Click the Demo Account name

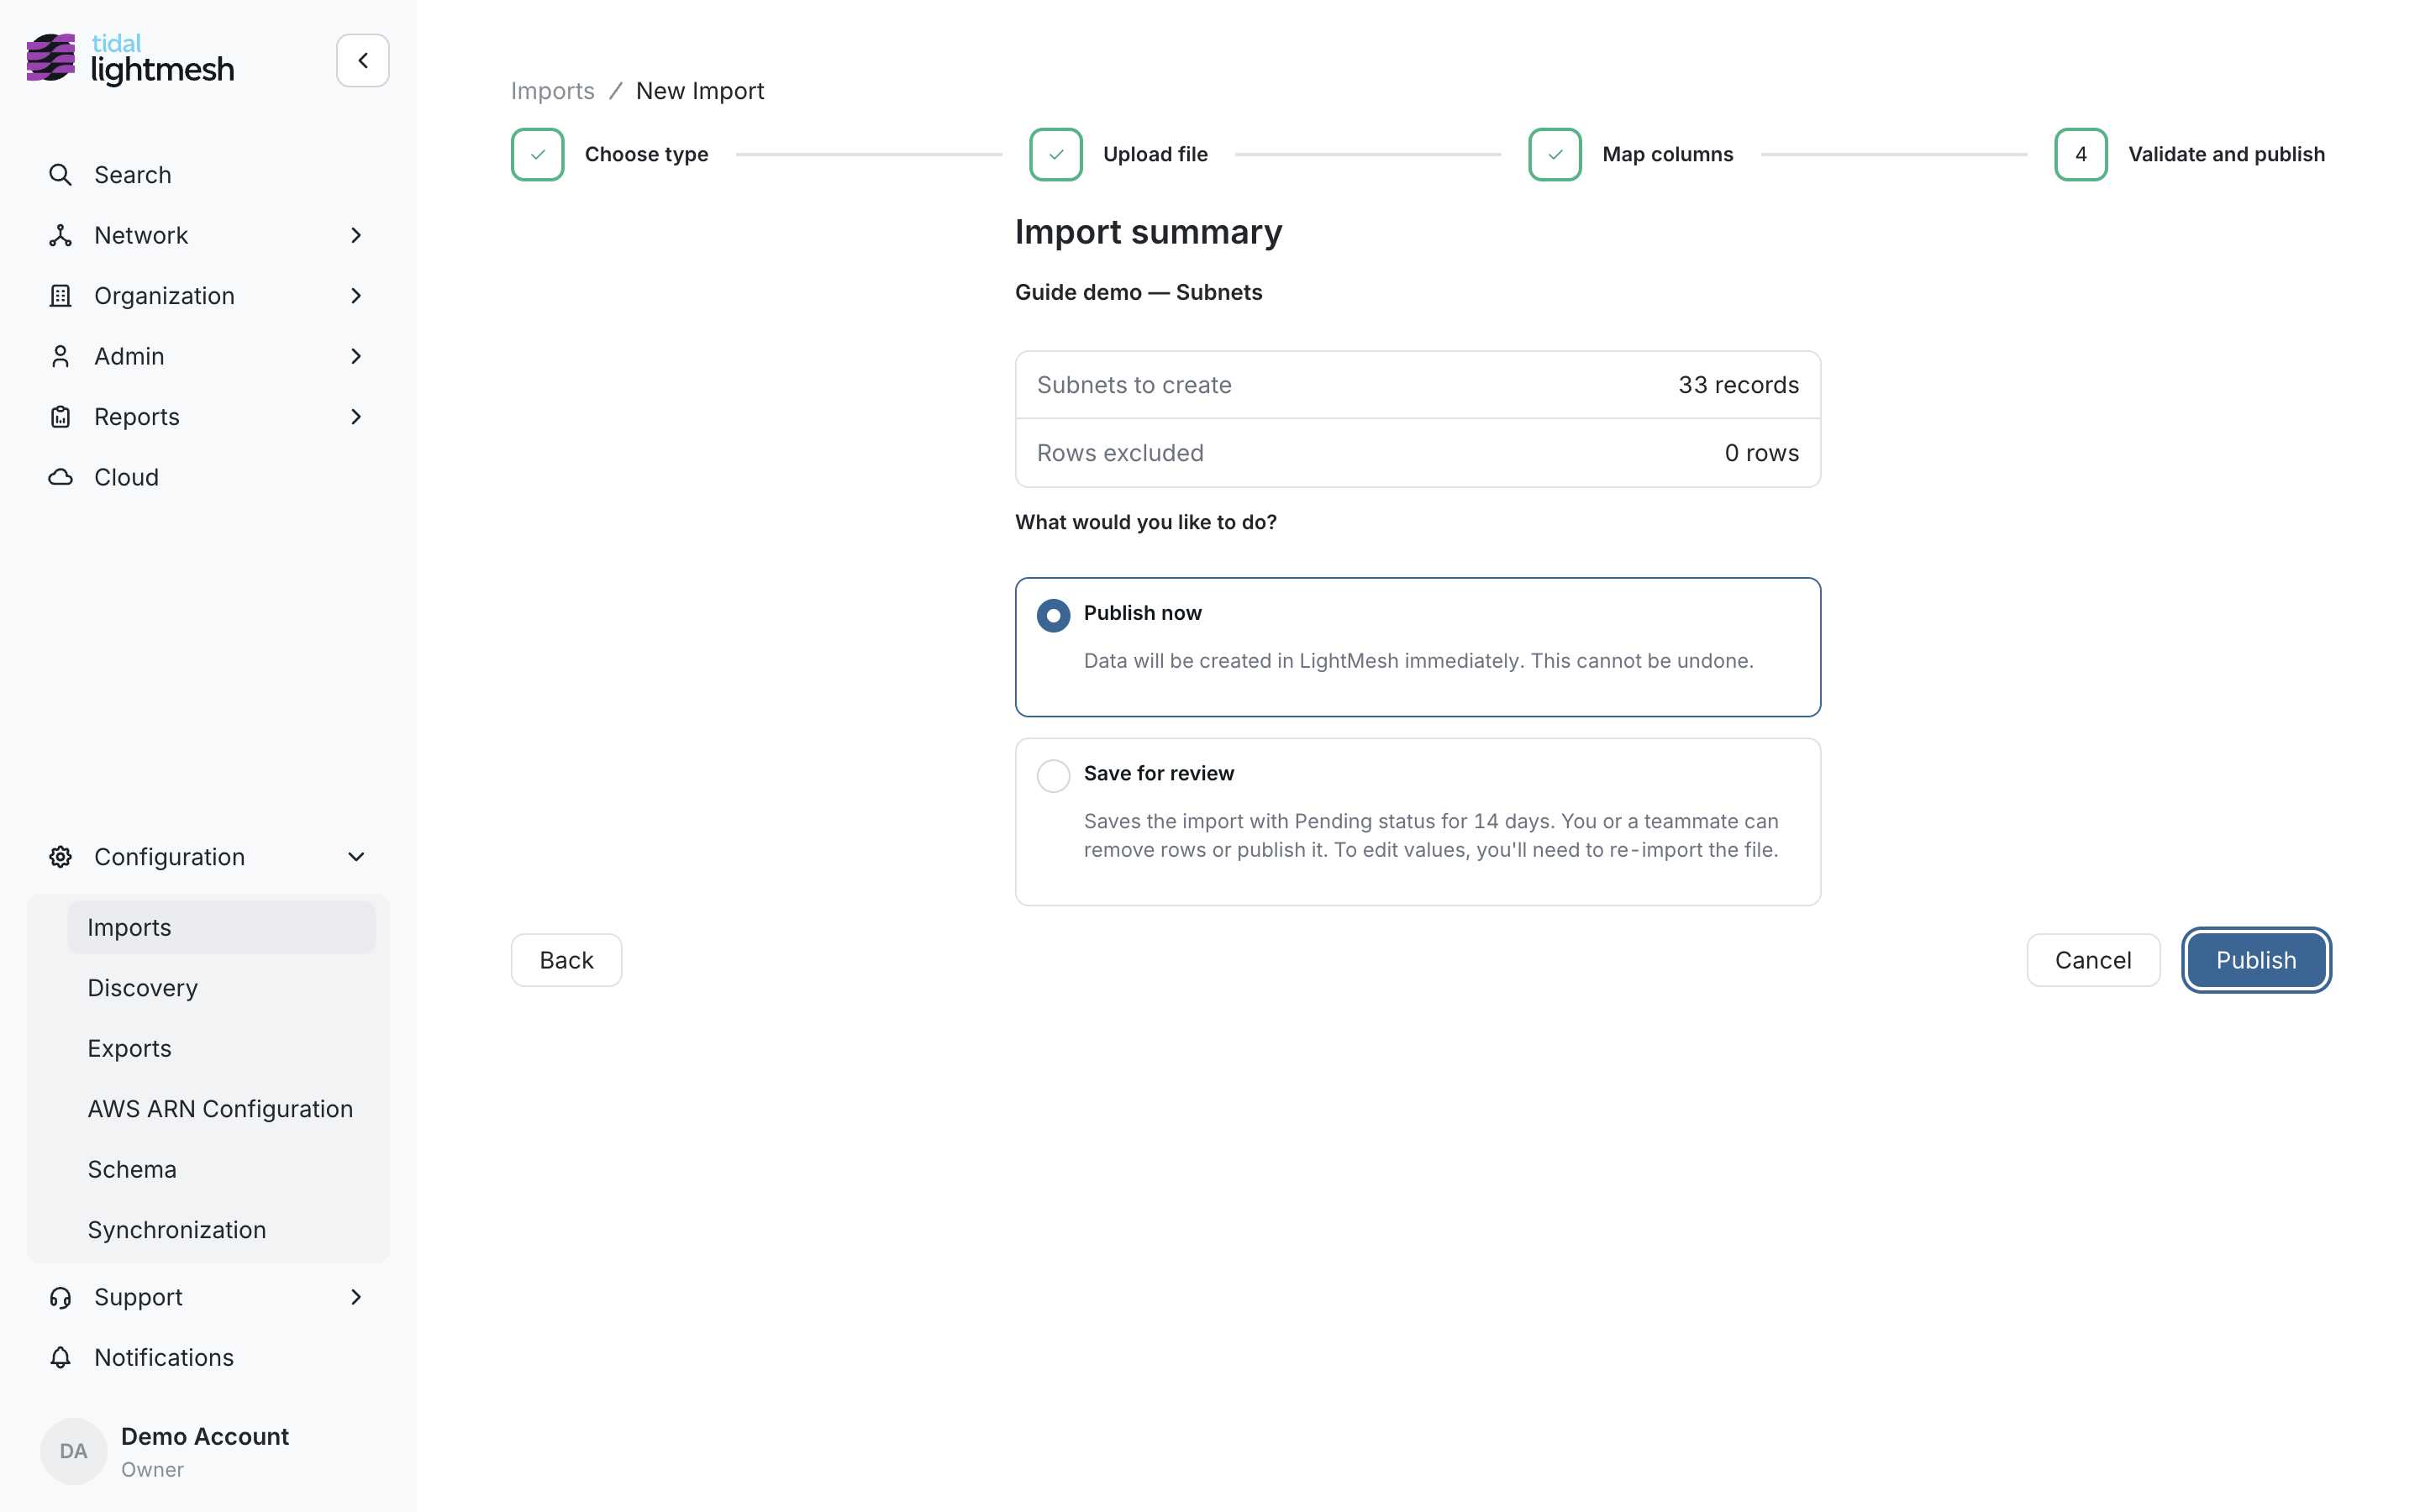(204, 1436)
